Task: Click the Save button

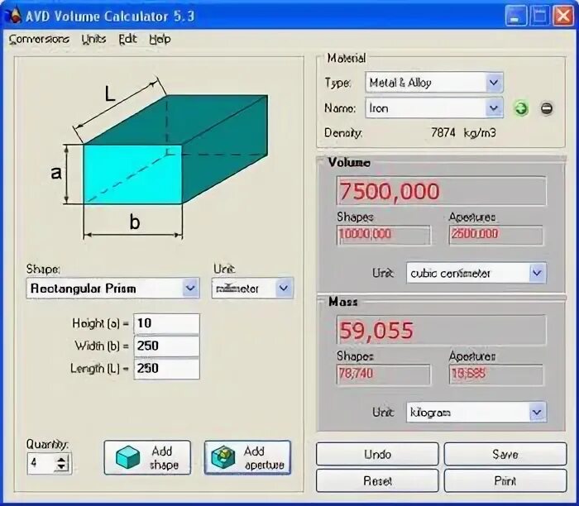Action: coord(505,454)
